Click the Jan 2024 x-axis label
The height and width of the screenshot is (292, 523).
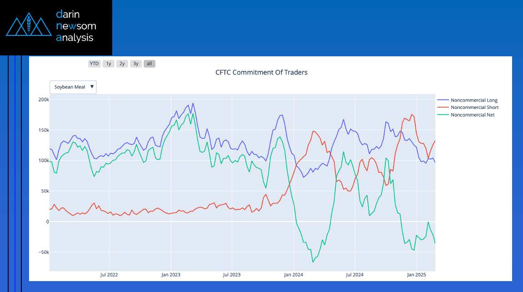coord(294,275)
